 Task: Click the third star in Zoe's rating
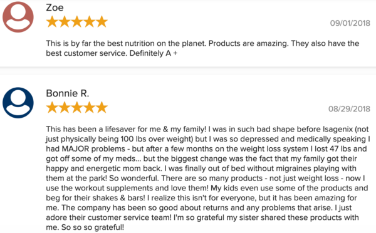[x=77, y=21]
